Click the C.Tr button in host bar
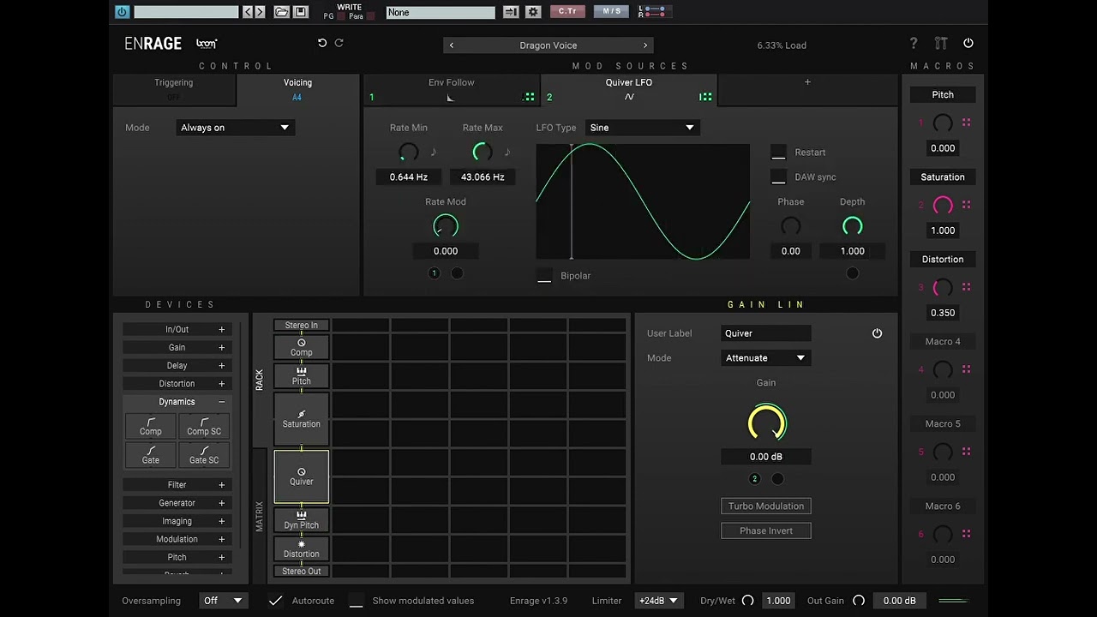Viewport: 1097px width, 617px height. tap(567, 11)
